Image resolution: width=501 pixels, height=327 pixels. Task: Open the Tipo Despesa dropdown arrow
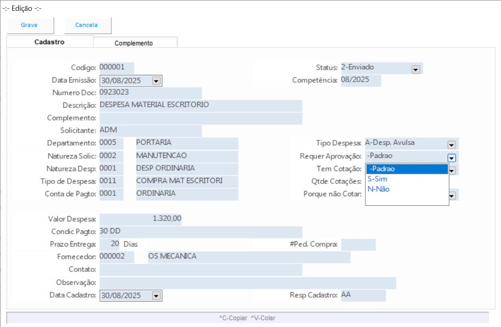pos(451,145)
